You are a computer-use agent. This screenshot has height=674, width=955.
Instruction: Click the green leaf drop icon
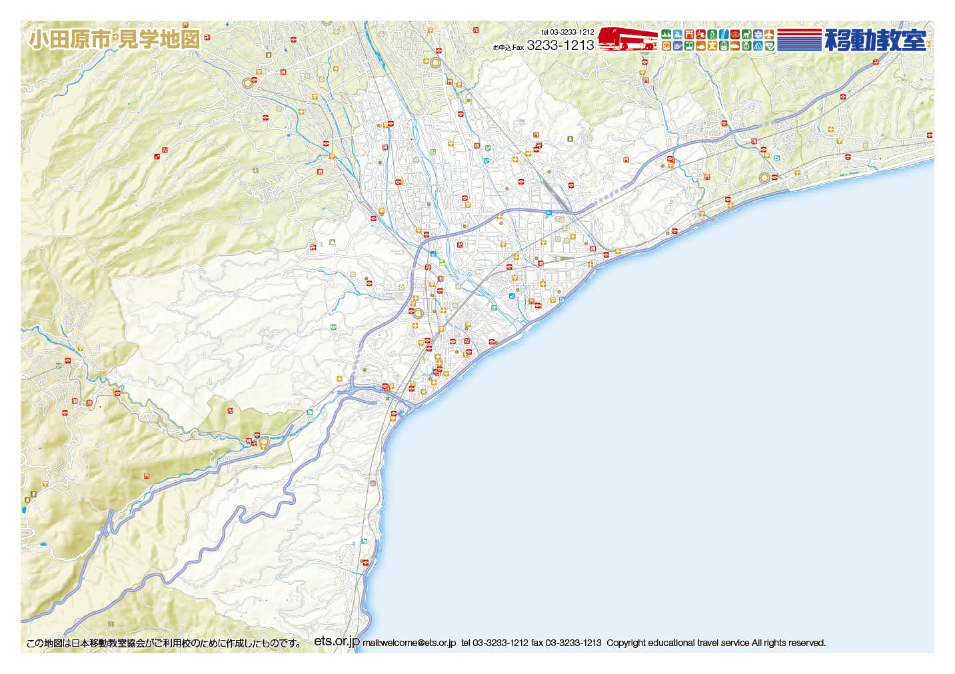pos(746,46)
